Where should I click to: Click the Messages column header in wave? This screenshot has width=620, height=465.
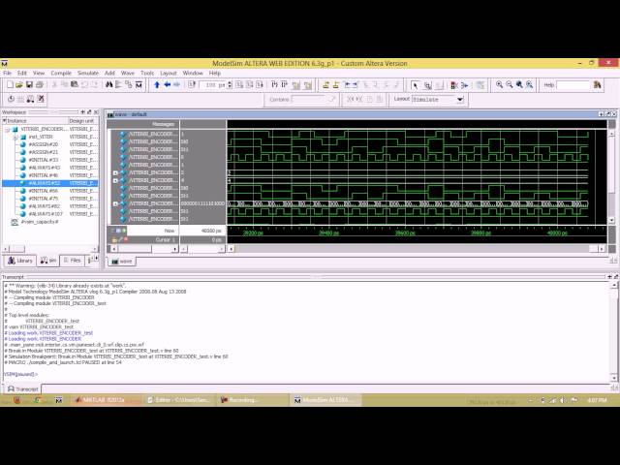pyautogui.click(x=163, y=124)
